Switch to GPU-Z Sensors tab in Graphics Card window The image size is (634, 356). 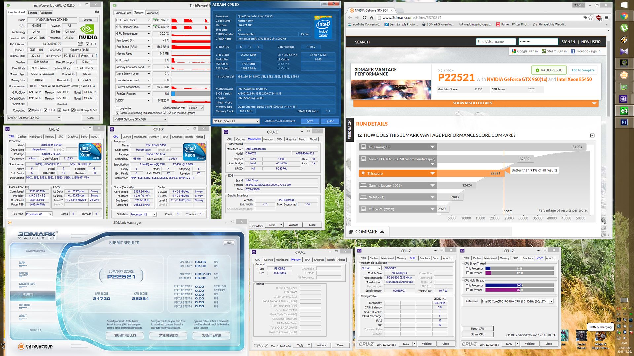(32, 13)
